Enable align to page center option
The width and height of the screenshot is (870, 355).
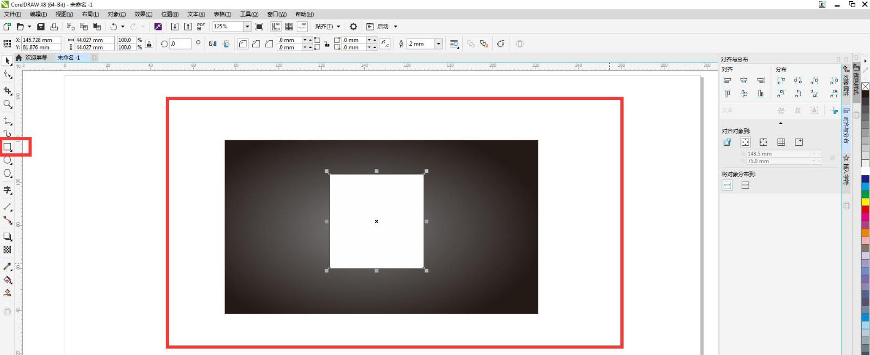click(x=763, y=142)
